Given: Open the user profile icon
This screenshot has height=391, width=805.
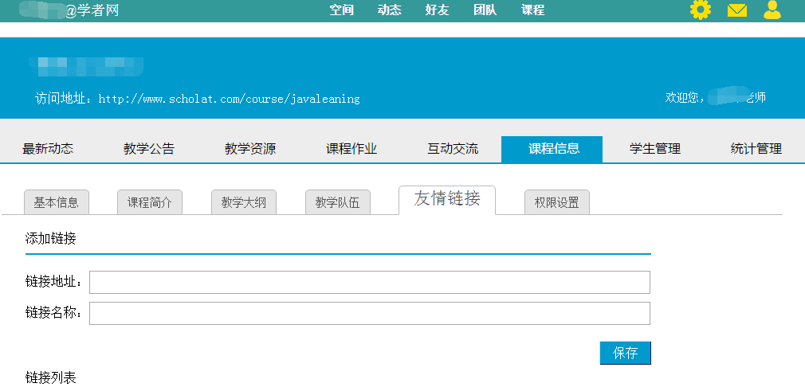Looking at the screenshot, I should (x=772, y=10).
